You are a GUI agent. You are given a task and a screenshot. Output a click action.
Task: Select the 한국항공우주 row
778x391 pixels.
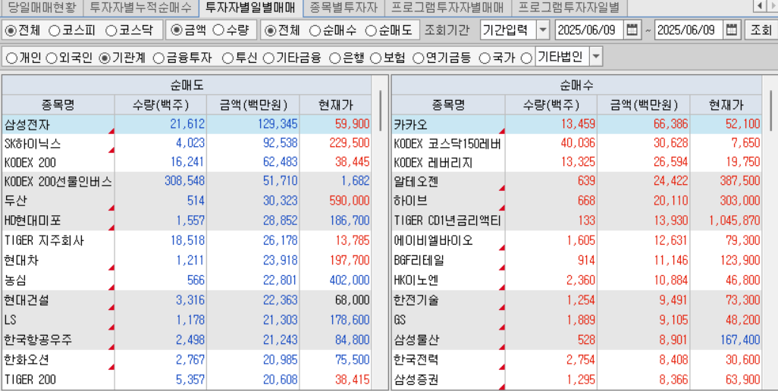pyautogui.click(x=187, y=340)
